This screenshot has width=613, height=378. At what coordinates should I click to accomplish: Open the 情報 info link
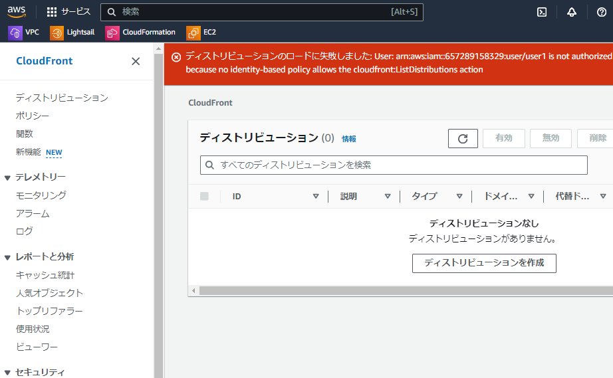tap(349, 139)
